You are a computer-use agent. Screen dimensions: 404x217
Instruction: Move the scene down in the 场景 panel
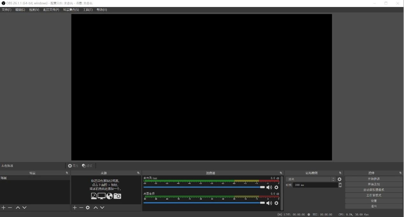tap(24, 207)
